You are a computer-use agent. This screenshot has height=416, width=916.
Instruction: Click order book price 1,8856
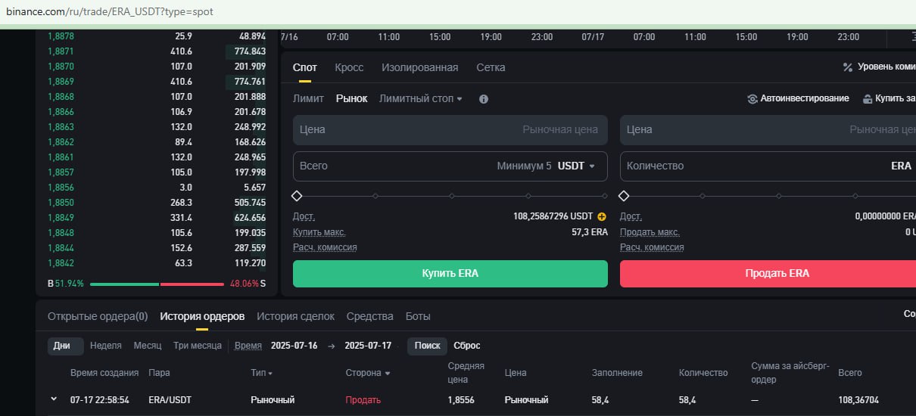[61, 188]
